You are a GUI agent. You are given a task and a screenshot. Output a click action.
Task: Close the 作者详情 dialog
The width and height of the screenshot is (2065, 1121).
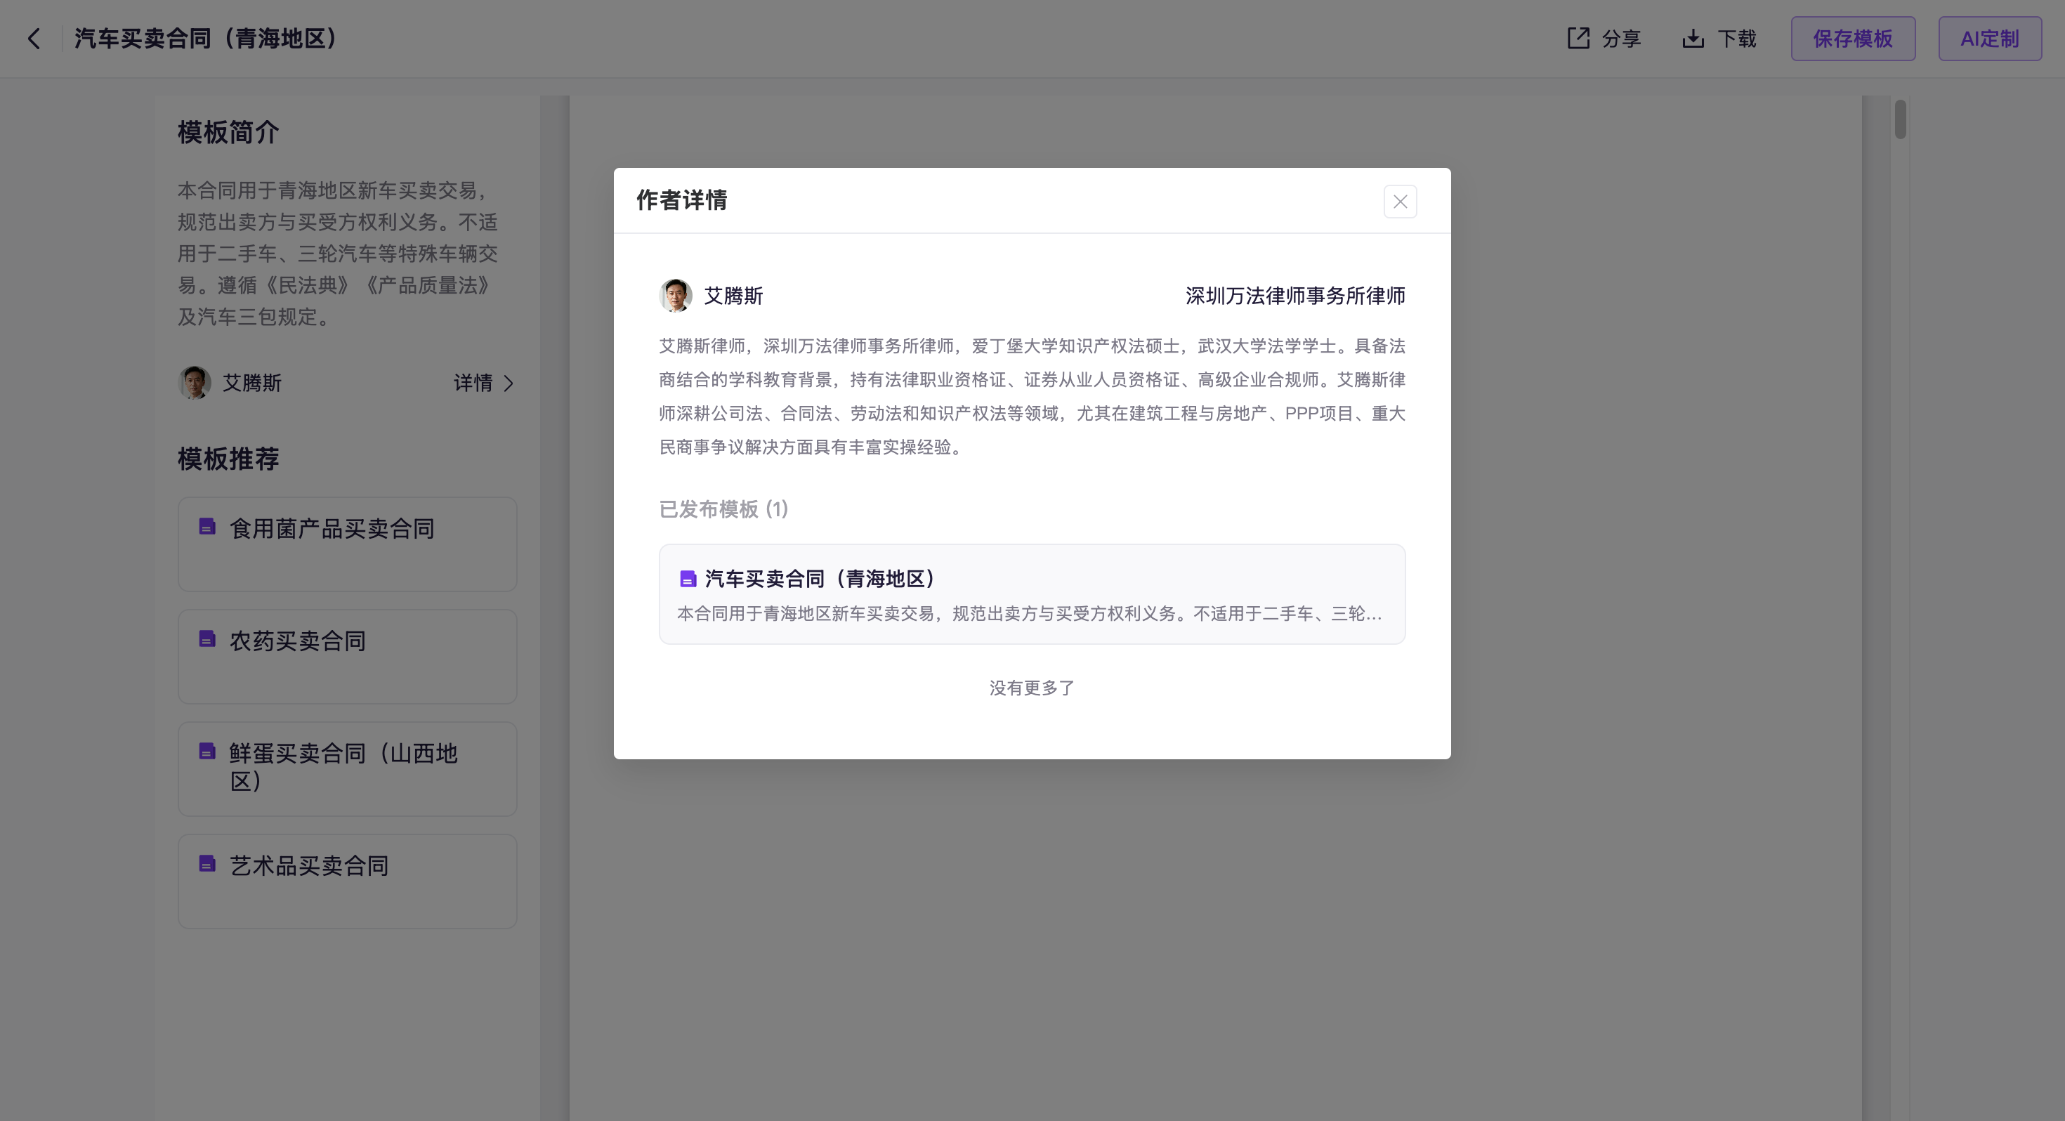1400,202
